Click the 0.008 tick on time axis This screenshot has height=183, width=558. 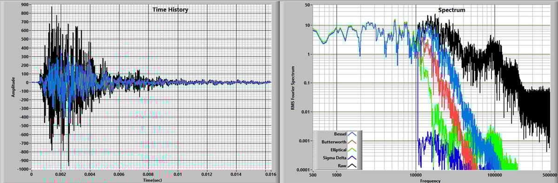(x=148, y=175)
